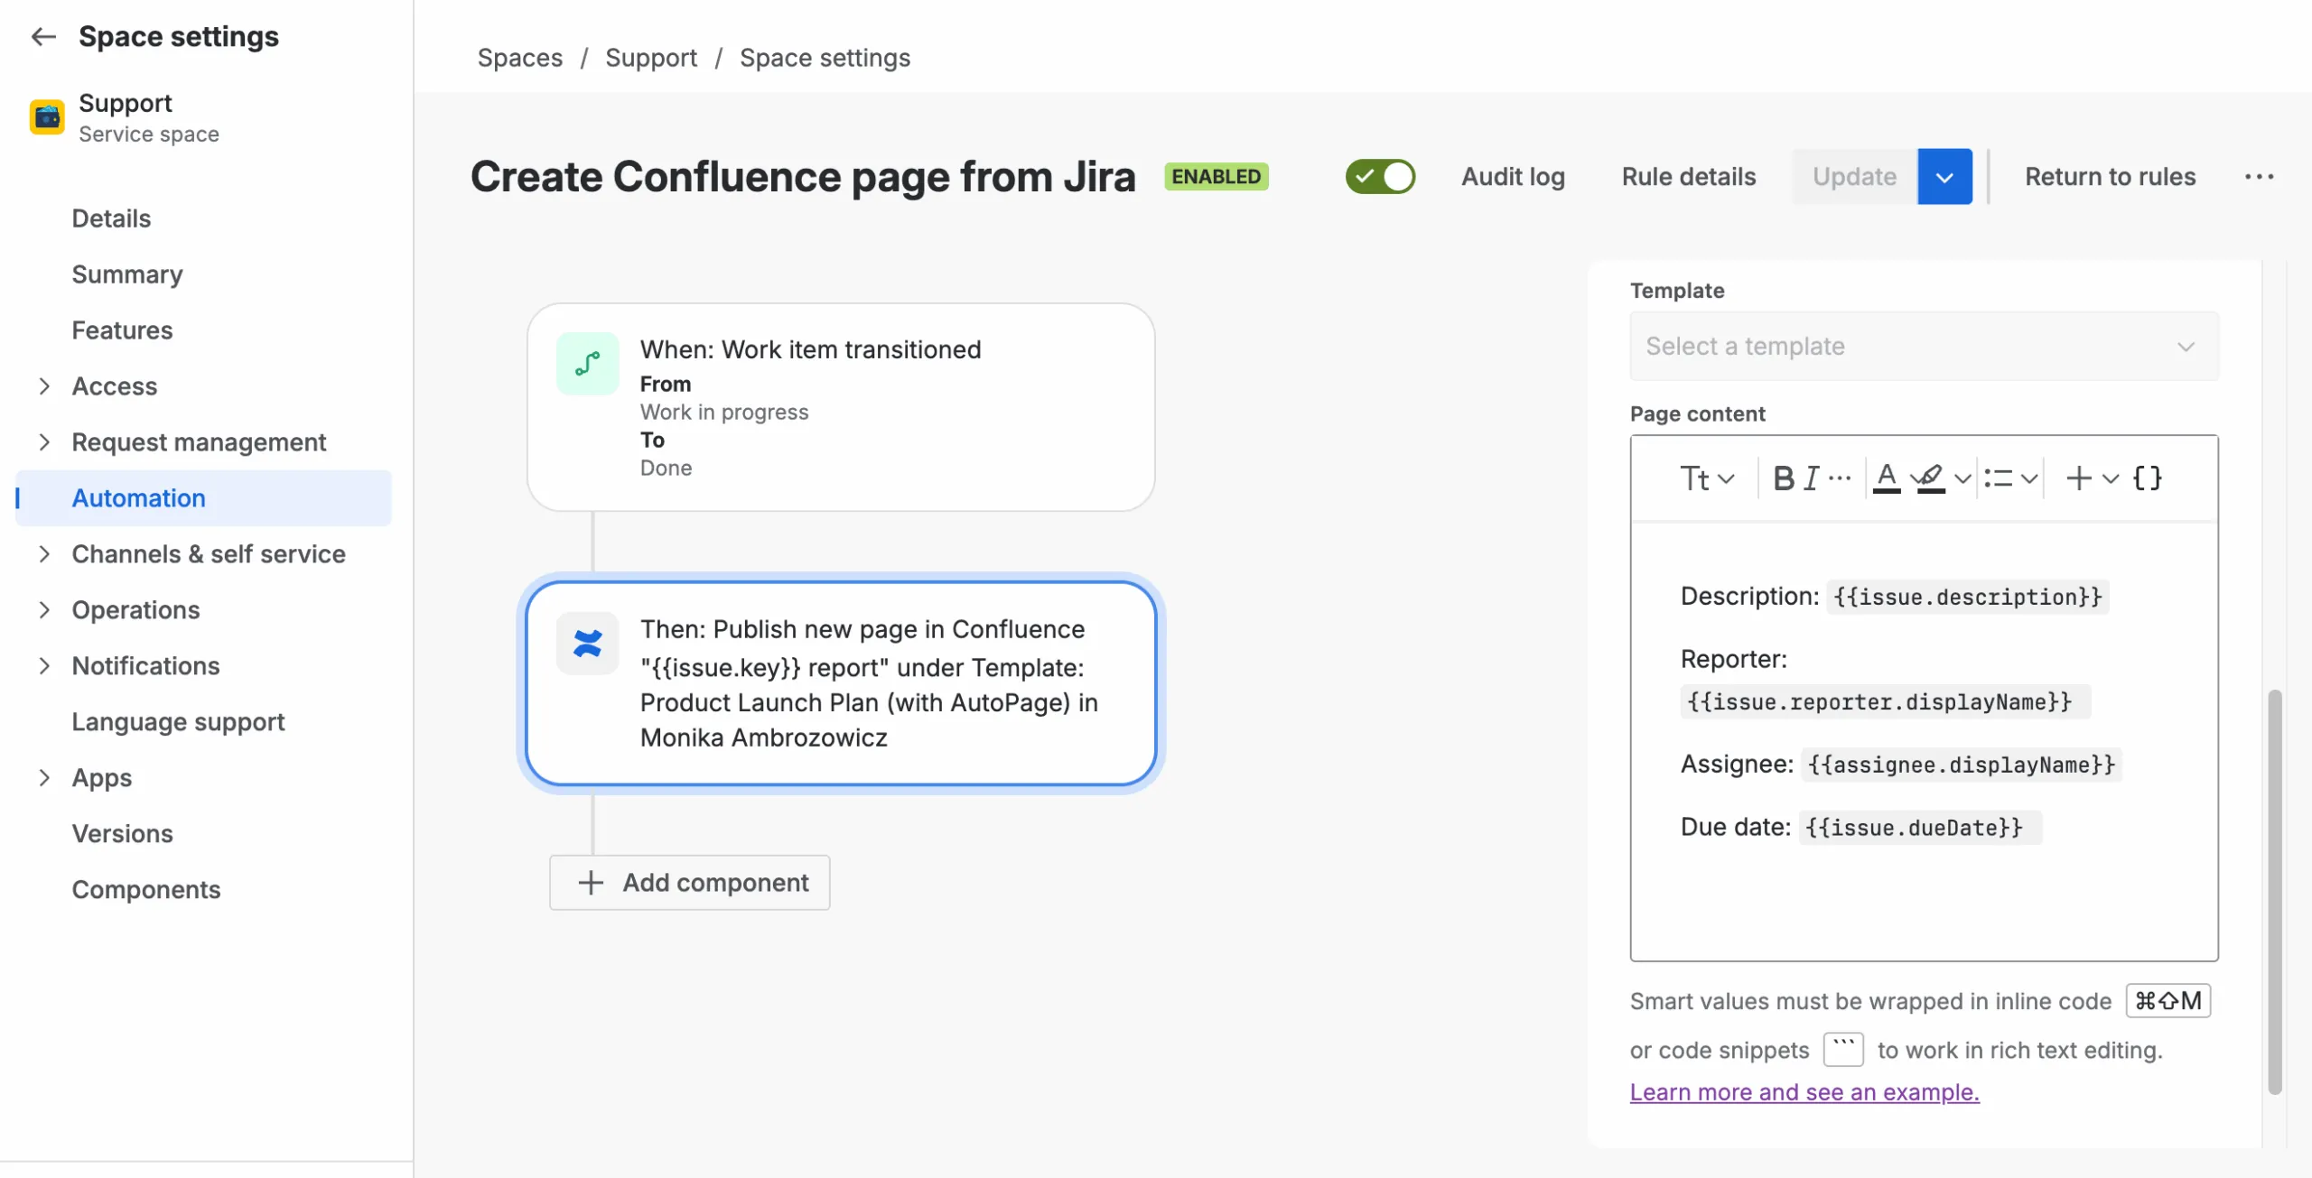The width and height of the screenshot is (2312, 1178).
Task: Click the inline code keyboard shortcut hint
Action: [x=2167, y=1000]
